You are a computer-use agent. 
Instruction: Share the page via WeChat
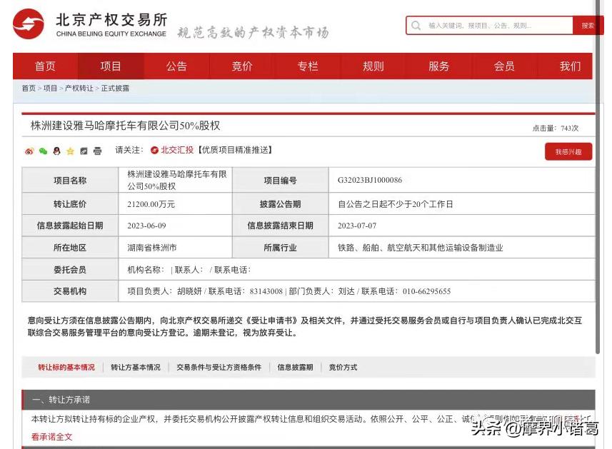(x=43, y=152)
